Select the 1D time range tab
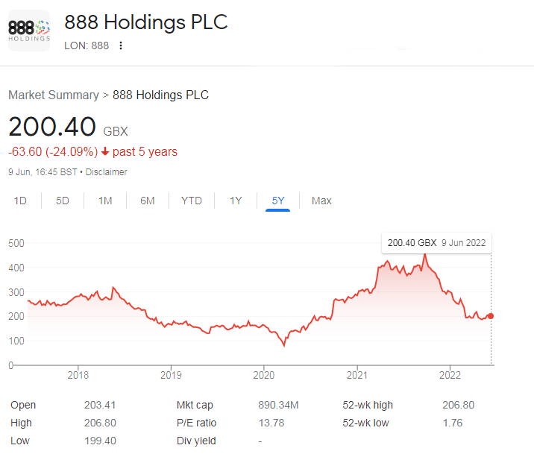Viewport: 534px width, 454px height. tap(21, 201)
